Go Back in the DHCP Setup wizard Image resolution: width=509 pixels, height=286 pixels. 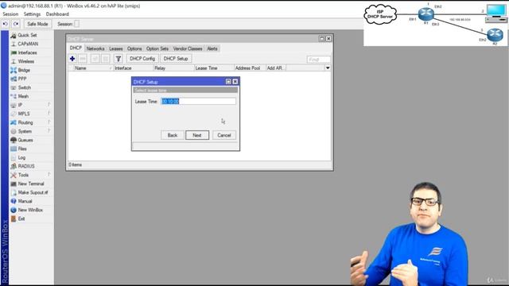click(173, 135)
